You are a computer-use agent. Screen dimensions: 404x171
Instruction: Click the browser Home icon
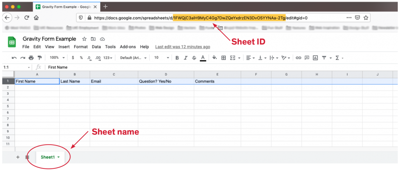(x=36, y=18)
